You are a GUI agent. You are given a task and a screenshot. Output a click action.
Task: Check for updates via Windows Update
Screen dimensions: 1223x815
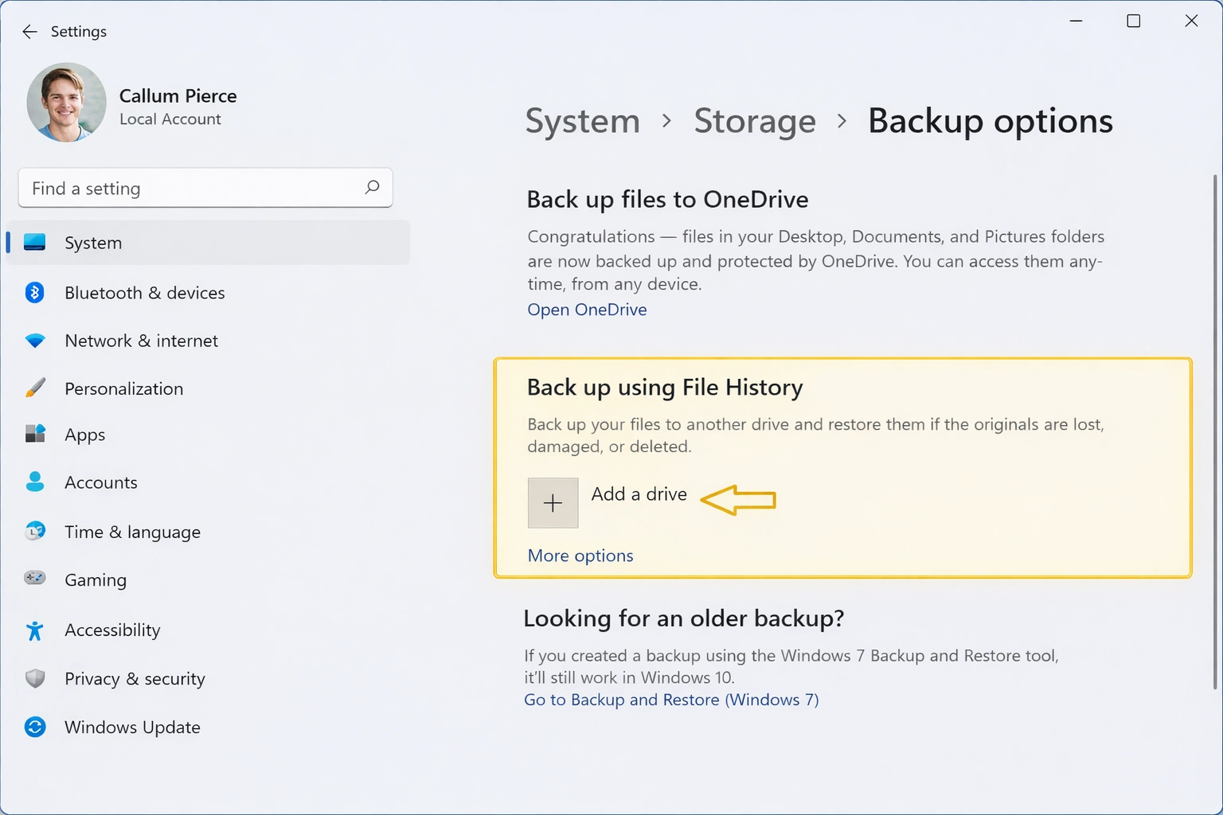pyautogui.click(x=132, y=727)
